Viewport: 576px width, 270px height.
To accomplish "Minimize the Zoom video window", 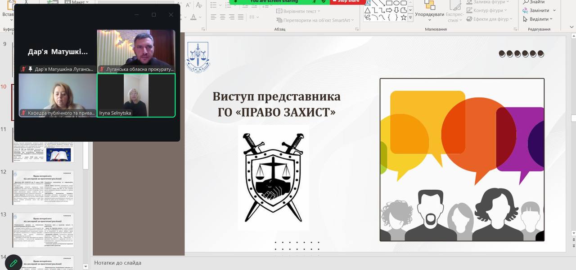I will [137, 15].
